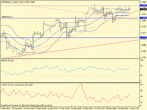Click the '22 Mar 20:00' time axis label
The height and width of the screenshot is (110, 147).
(76, 109)
